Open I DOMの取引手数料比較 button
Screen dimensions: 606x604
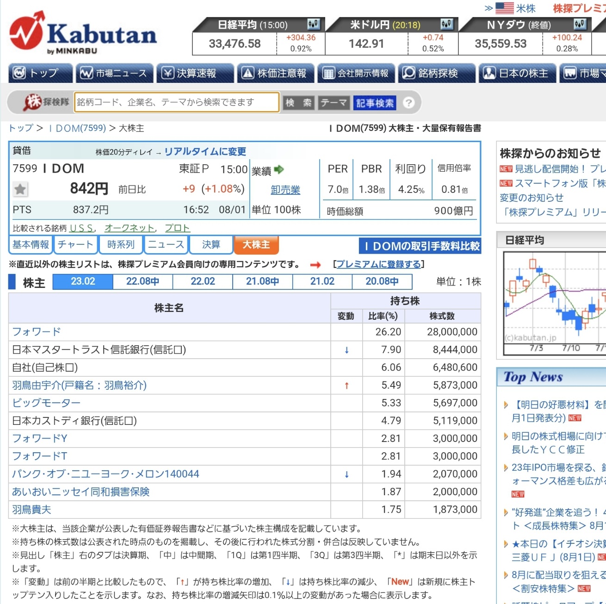[420, 246]
